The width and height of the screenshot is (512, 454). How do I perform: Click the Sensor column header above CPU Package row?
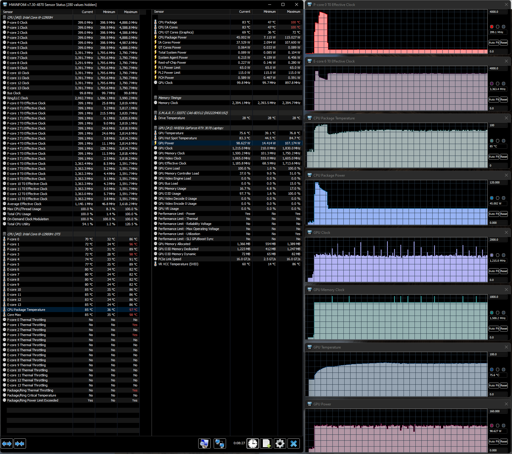(191, 12)
